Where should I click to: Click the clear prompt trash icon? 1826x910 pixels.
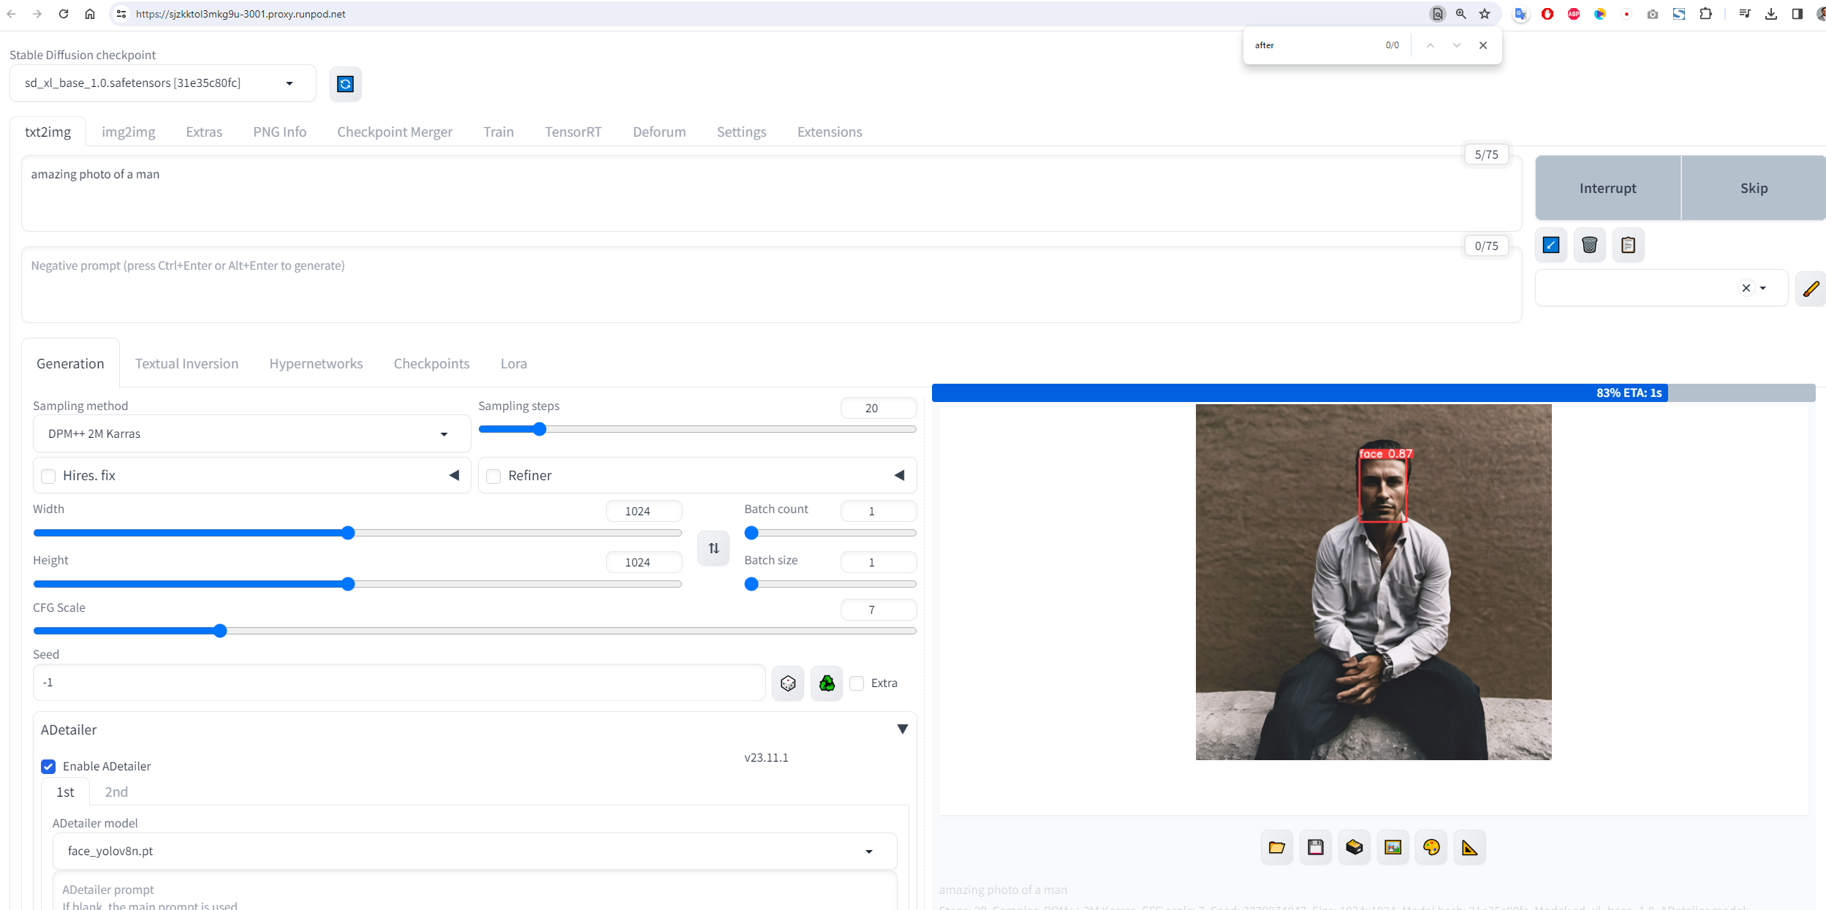pos(1589,245)
